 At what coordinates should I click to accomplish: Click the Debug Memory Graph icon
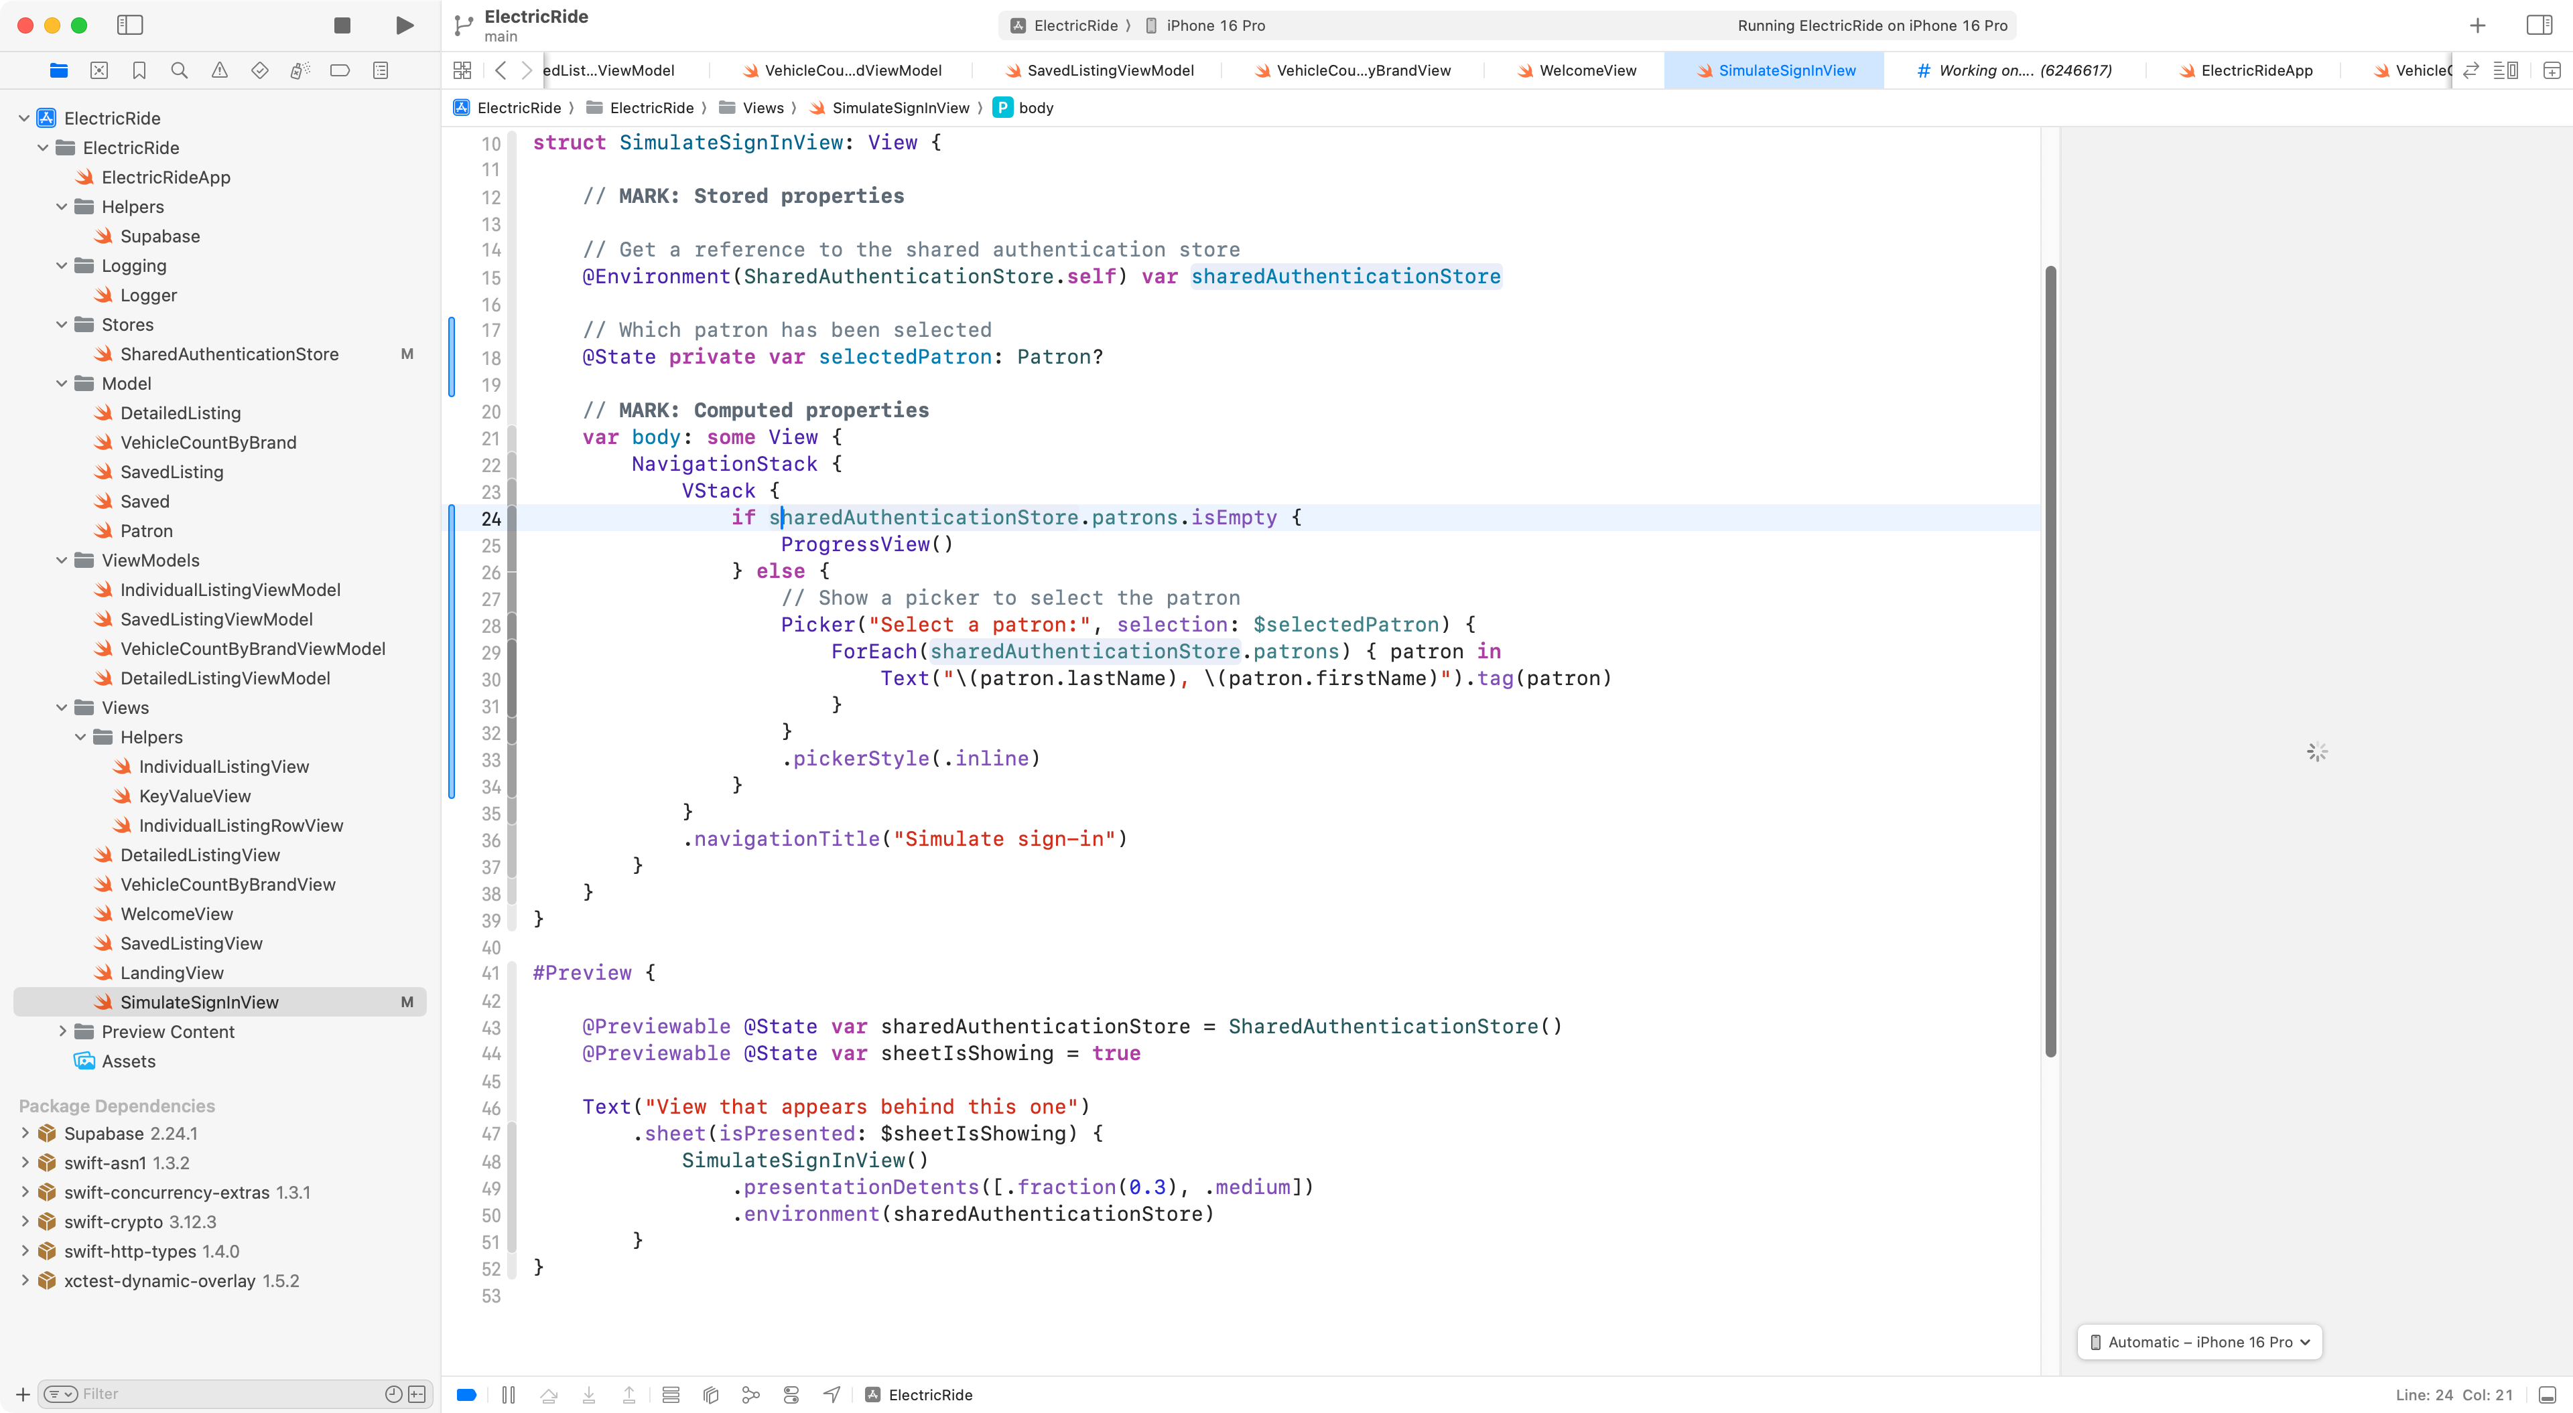coord(751,1395)
